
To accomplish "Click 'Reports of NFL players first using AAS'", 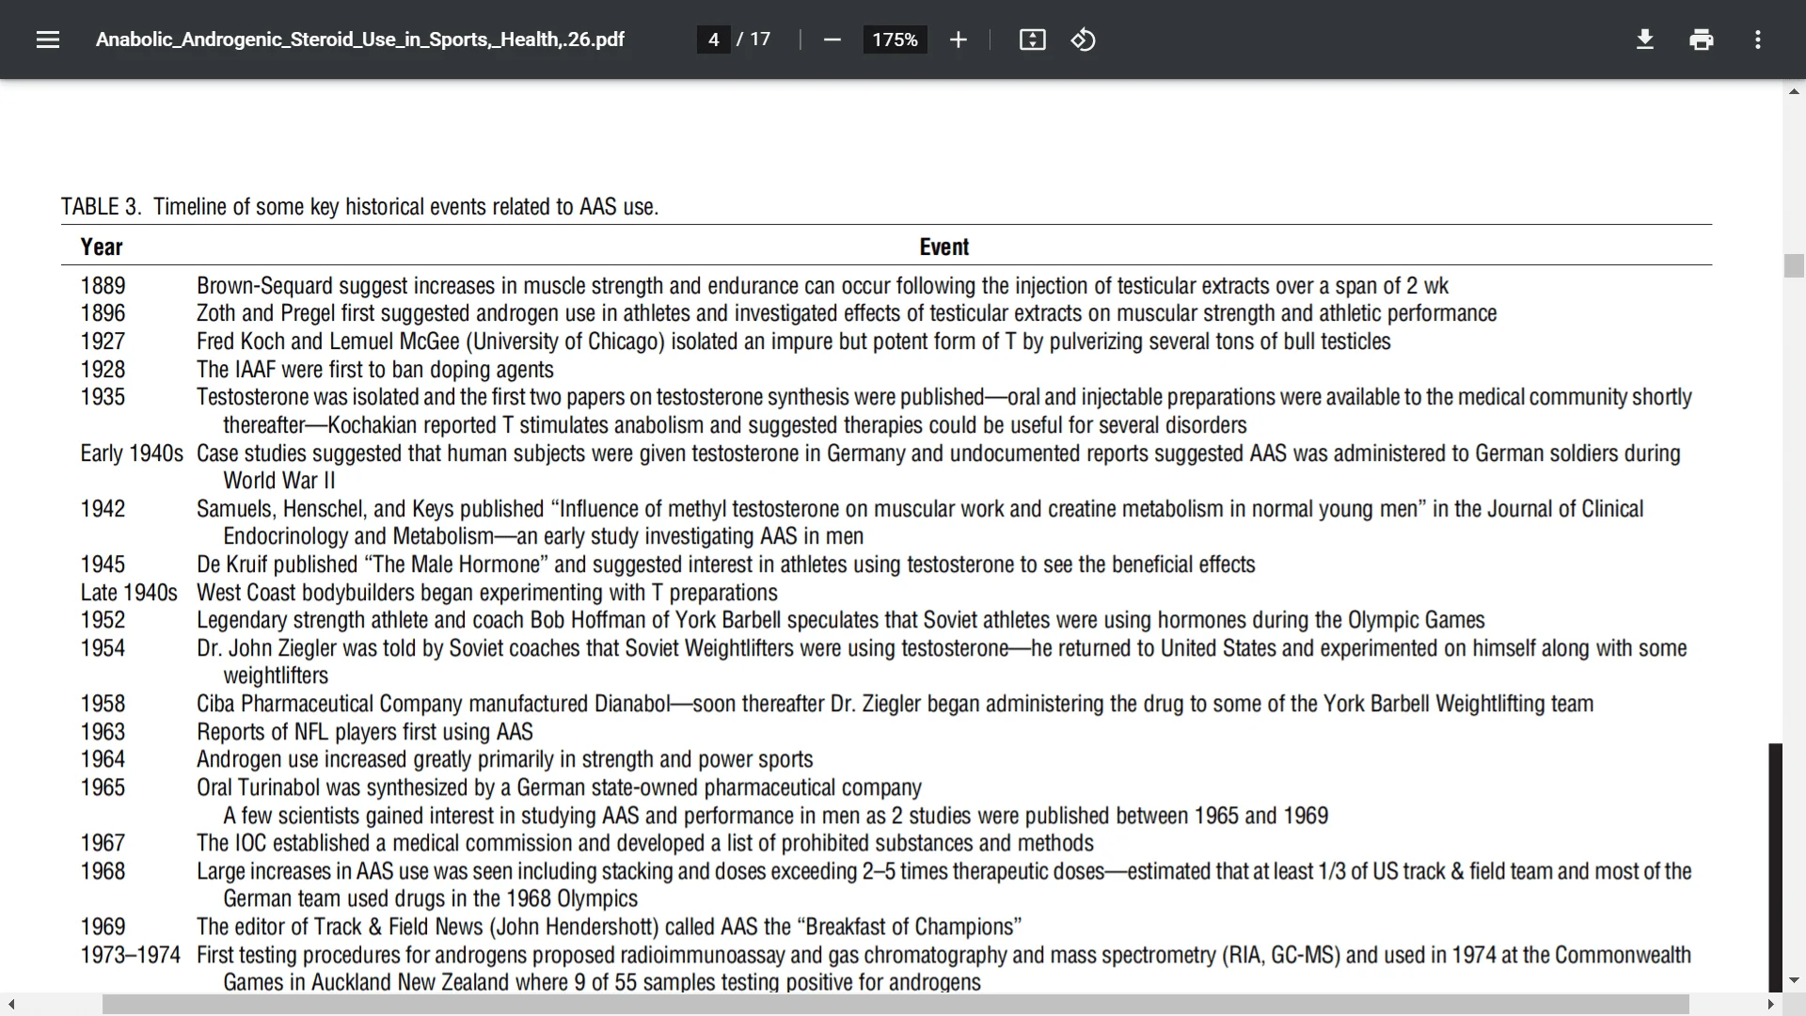I will (x=364, y=732).
